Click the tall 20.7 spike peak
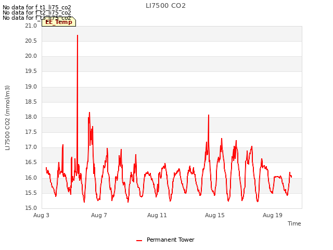 pos(78,35)
